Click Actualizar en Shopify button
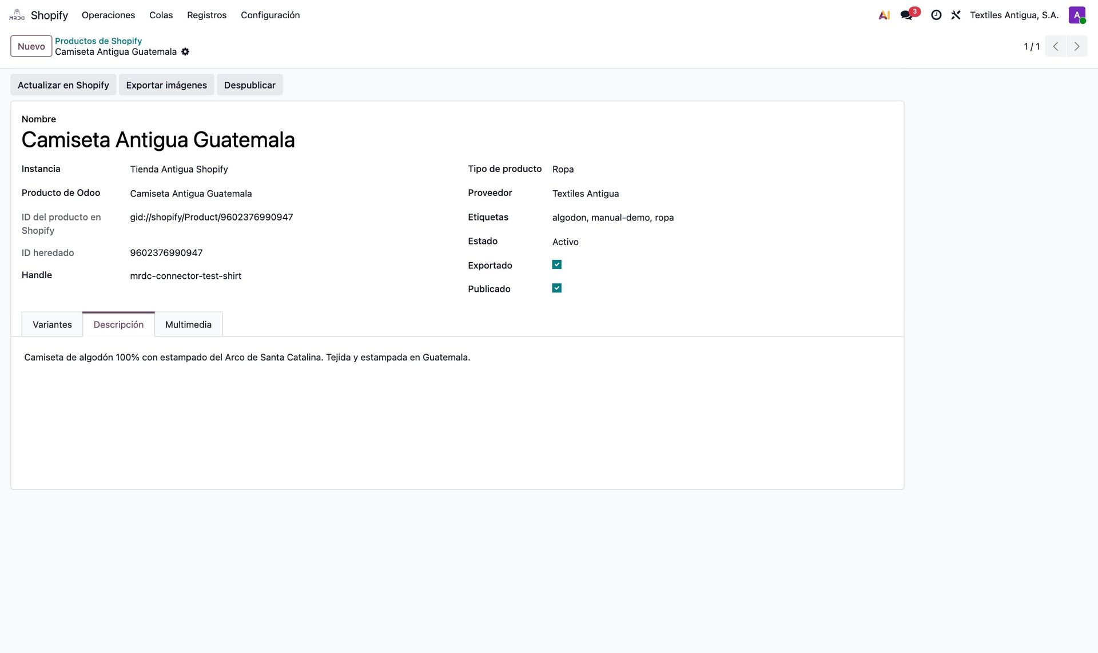The height and width of the screenshot is (653, 1098). pos(63,85)
